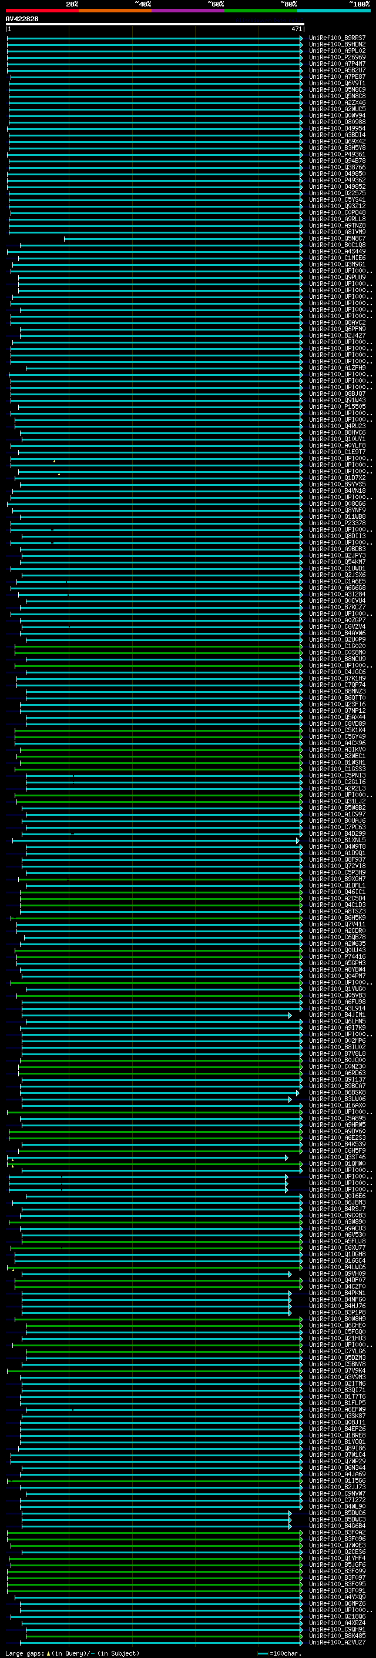
Task: Click the alignment bar for UniRef100_Q5N8C7
Action: tap(183, 238)
